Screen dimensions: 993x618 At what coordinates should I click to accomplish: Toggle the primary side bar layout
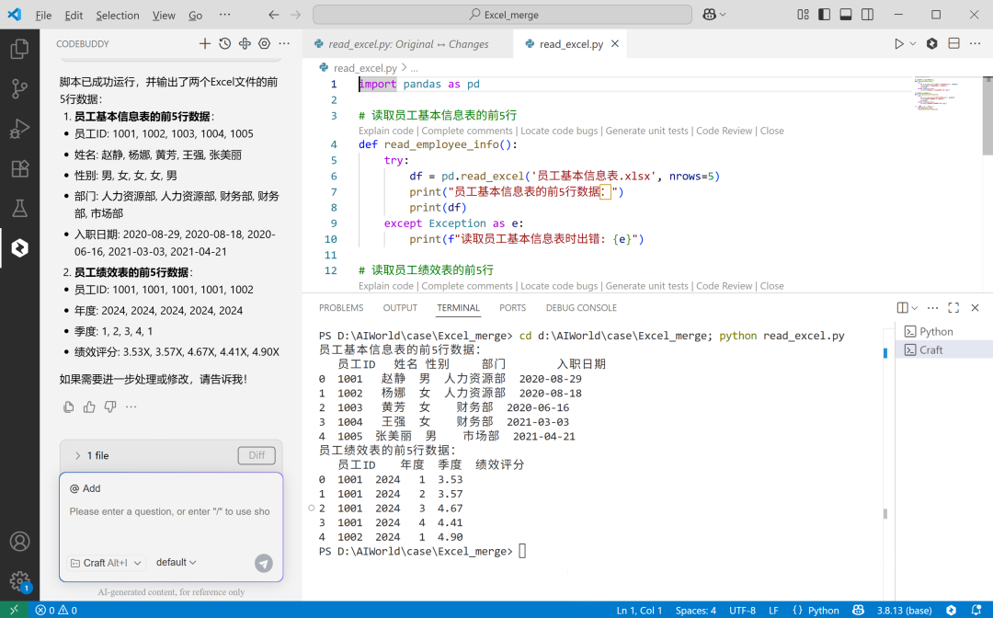[824, 15]
